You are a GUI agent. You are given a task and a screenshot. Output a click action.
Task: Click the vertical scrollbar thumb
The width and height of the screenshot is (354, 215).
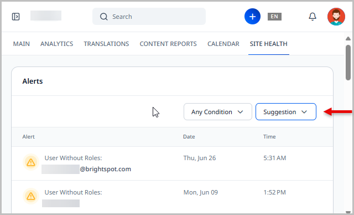coord(348,63)
